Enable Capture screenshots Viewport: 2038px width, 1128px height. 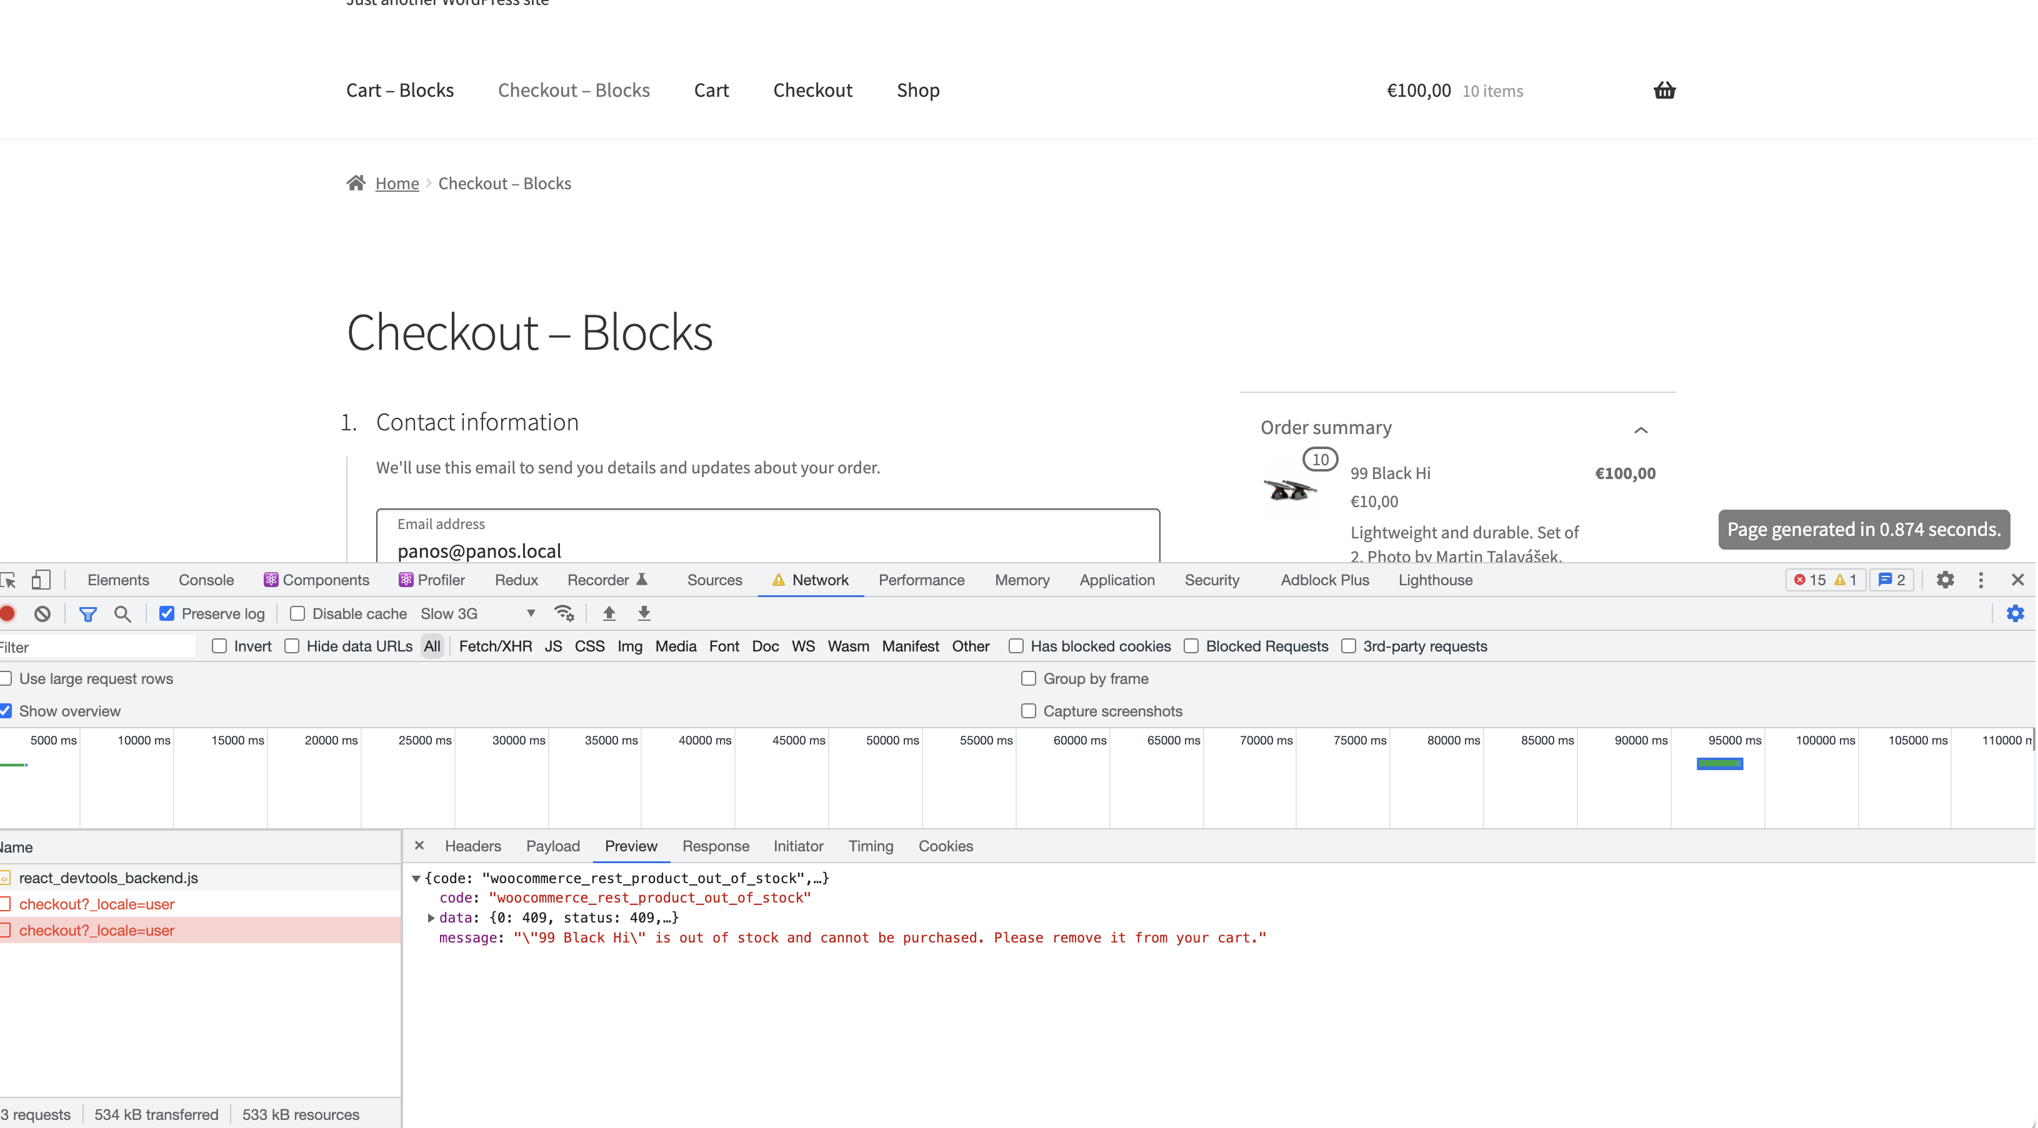click(x=1029, y=711)
